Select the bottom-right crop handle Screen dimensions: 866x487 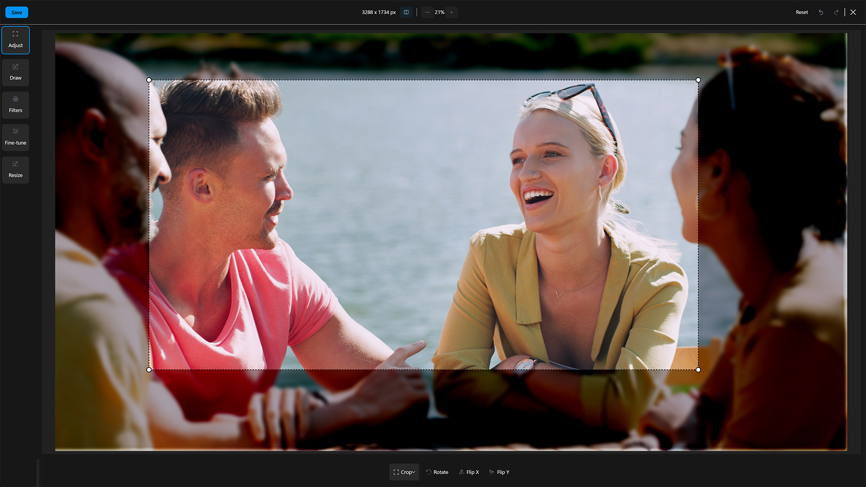tap(698, 370)
